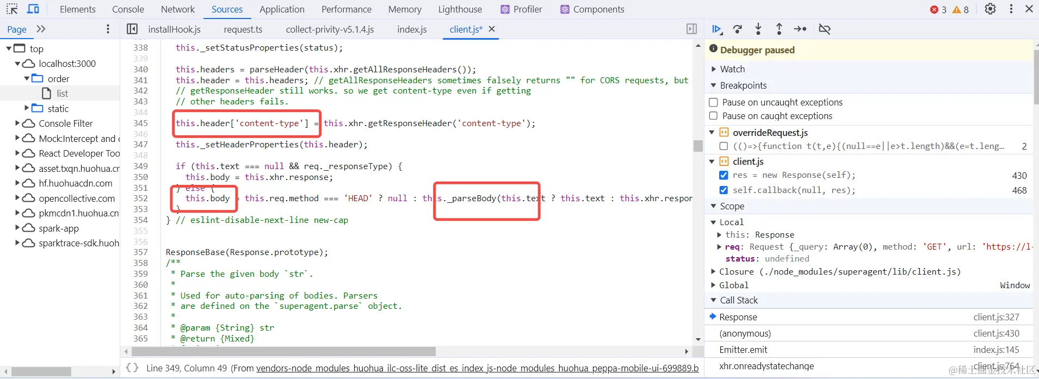
Task: Open the Performance tab
Action: pos(347,9)
